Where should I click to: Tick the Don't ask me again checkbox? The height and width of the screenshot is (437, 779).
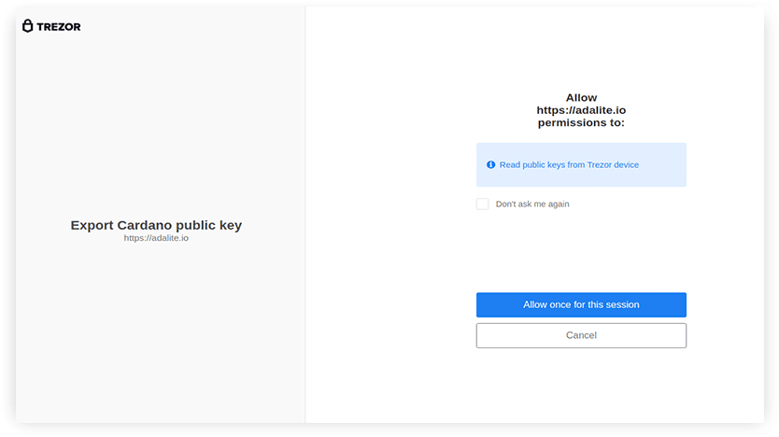click(482, 204)
